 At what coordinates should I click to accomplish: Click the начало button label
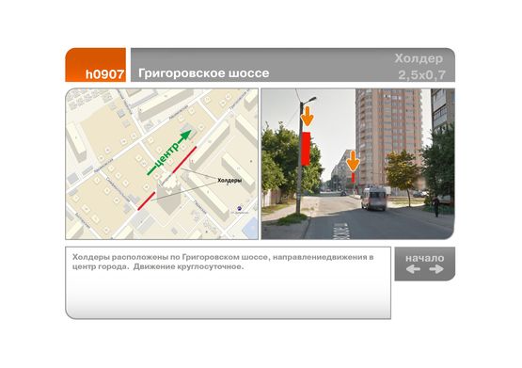424,258
